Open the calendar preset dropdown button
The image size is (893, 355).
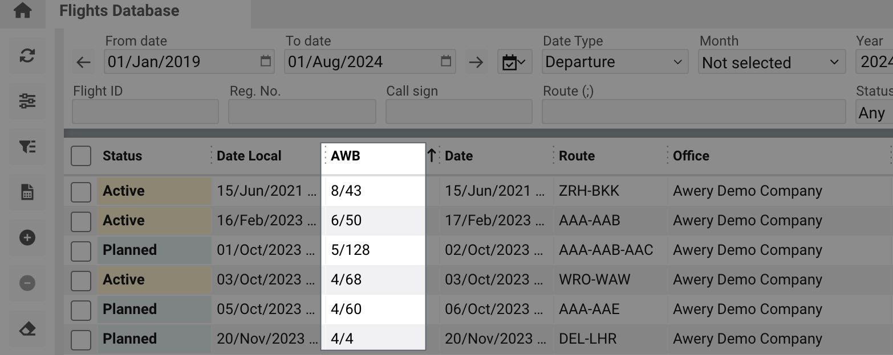[x=514, y=62]
